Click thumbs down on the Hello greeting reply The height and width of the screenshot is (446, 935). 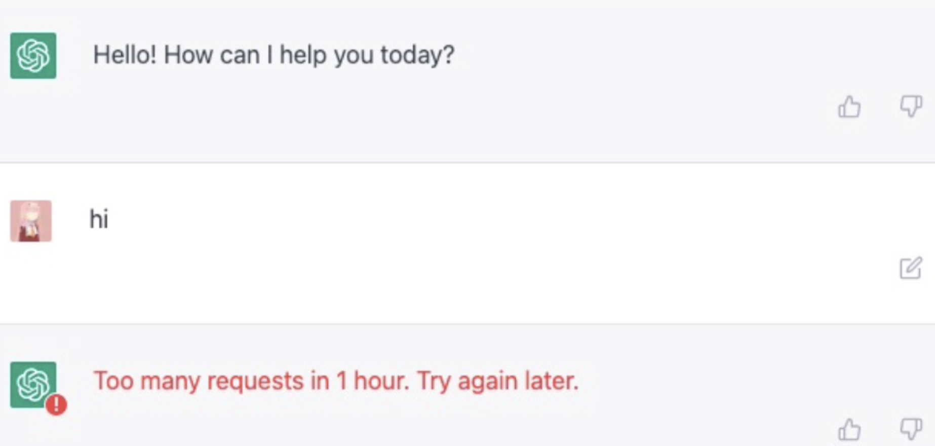pos(911,106)
